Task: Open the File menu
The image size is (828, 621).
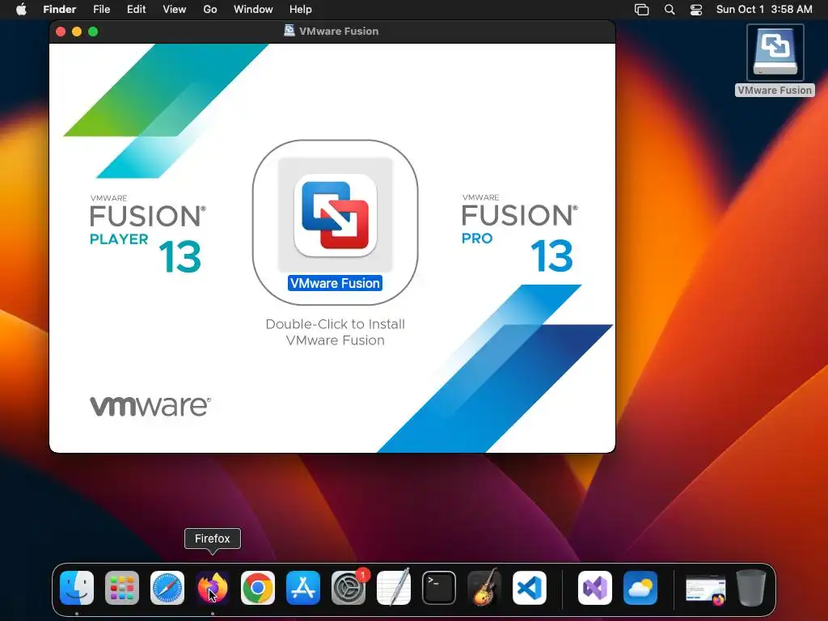Action: pyautogui.click(x=101, y=10)
